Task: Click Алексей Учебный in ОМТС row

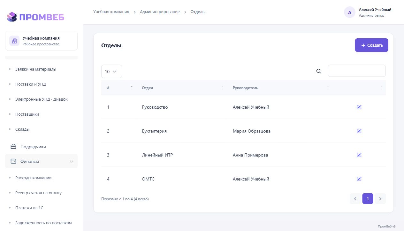Action: point(251,179)
